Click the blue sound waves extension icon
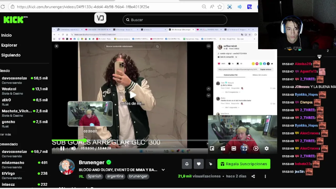 (239, 7)
